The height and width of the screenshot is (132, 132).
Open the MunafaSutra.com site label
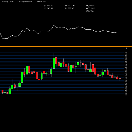coord(26,2)
